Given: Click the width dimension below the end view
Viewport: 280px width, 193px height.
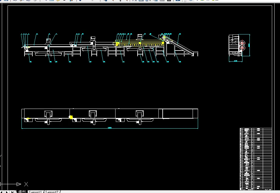Looking at the screenshot, I should tap(236, 61).
